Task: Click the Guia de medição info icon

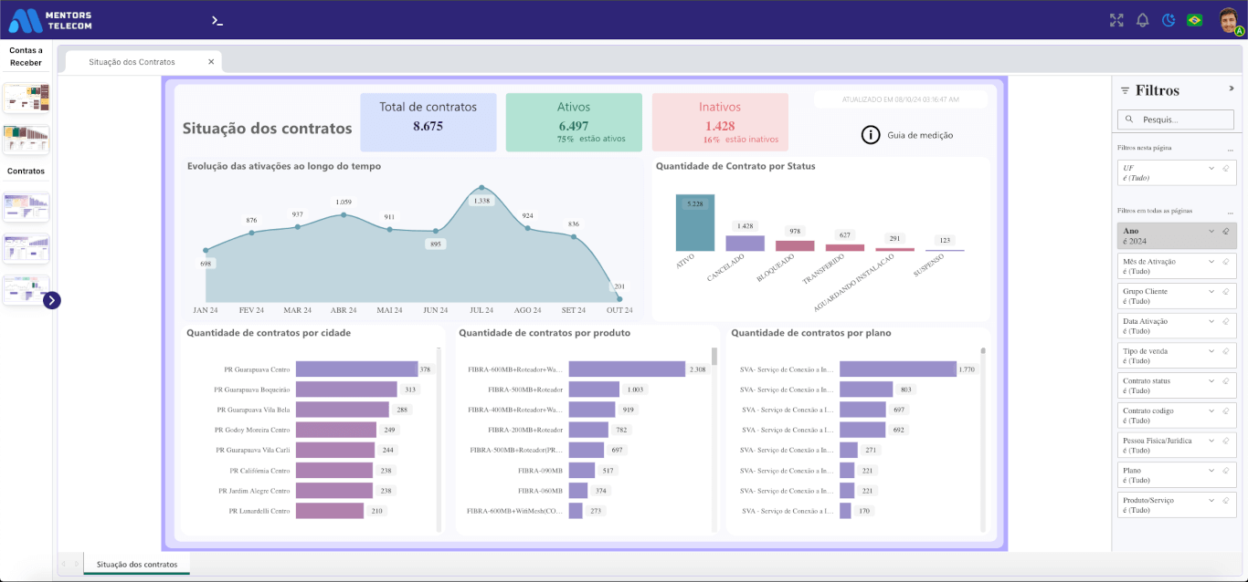Action: 871,135
